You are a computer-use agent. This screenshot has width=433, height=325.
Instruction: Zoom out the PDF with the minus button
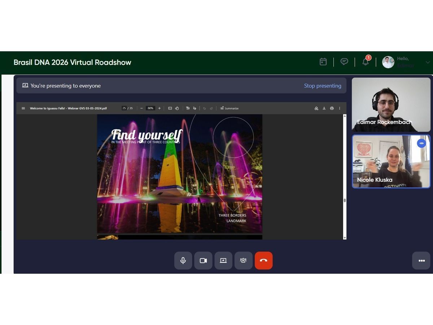pyautogui.click(x=141, y=108)
